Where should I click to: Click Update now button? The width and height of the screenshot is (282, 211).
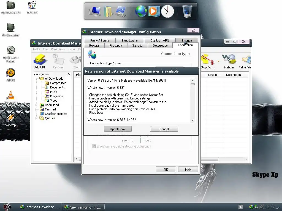118,129
